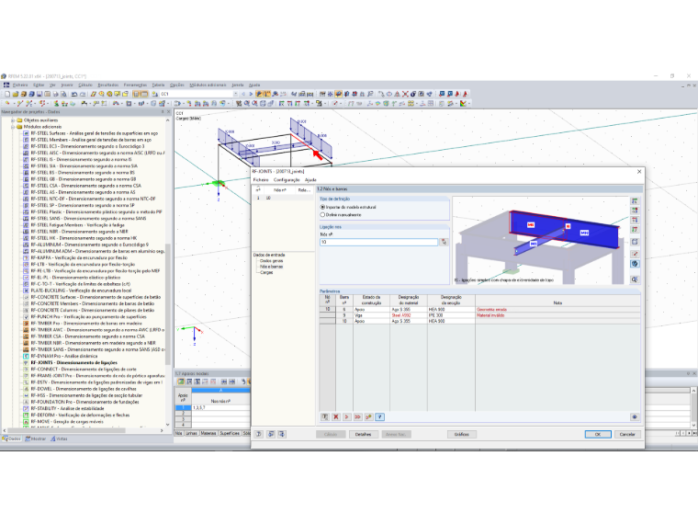The height and width of the screenshot is (524, 698).
Task: Click the double red arrow icon below parameters table
Action: tap(357, 417)
